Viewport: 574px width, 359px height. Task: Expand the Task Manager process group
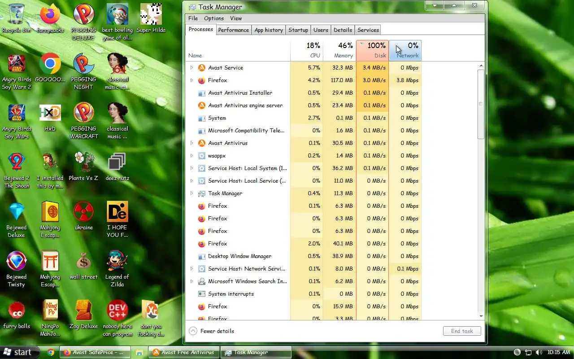click(x=191, y=193)
